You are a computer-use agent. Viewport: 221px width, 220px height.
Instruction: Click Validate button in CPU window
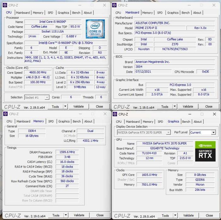coord(79,106)
